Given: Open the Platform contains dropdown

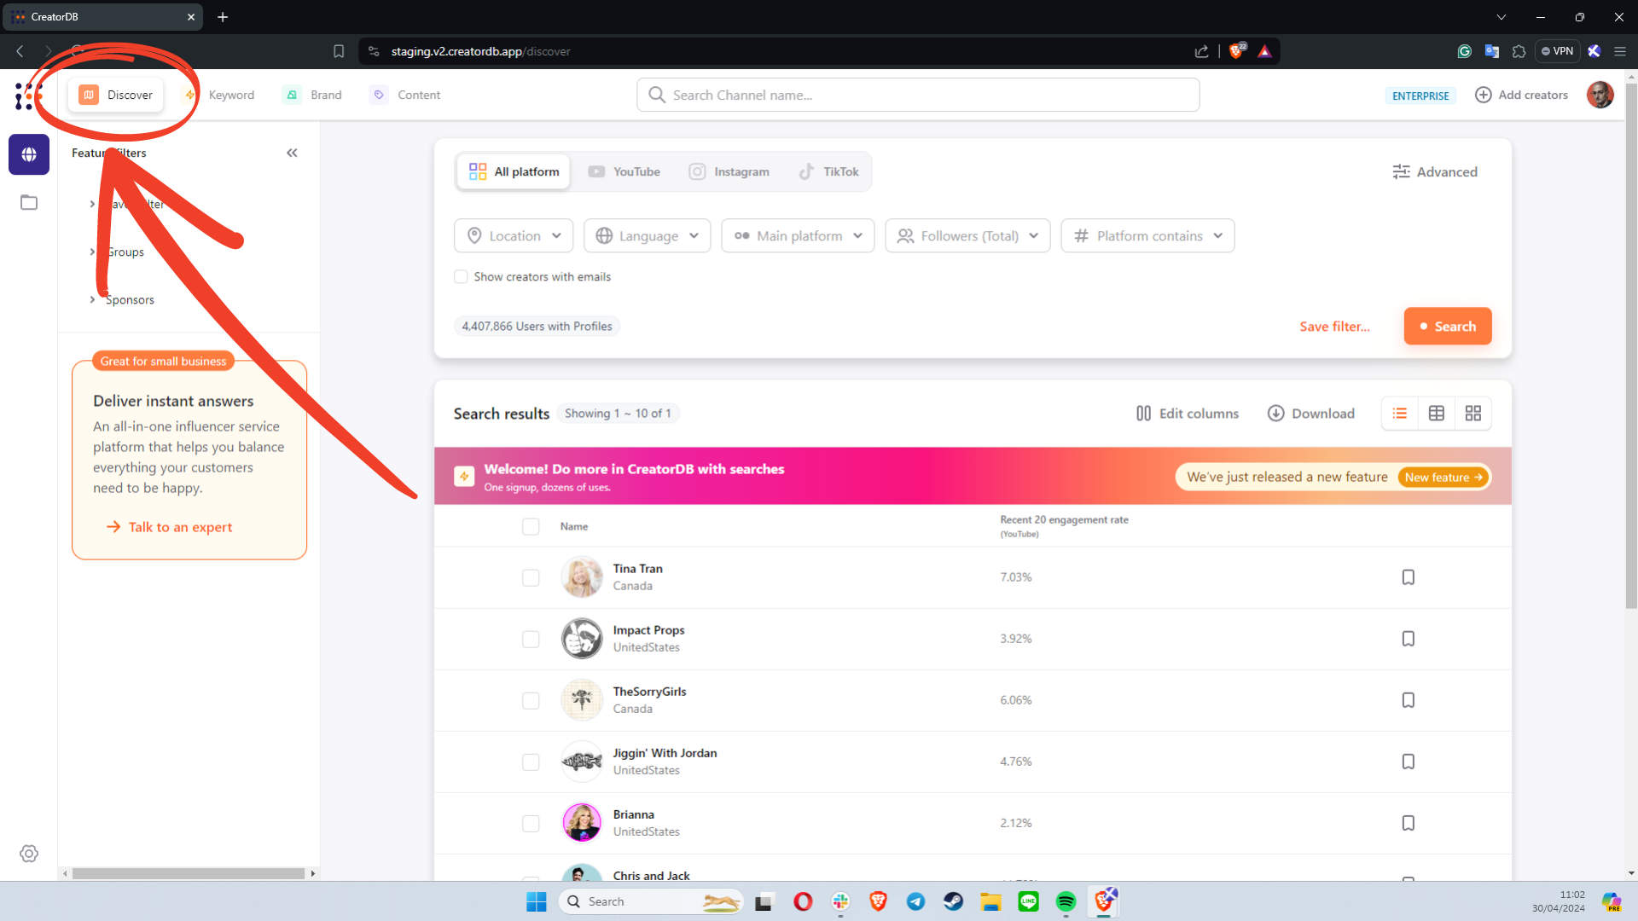Looking at the screenshot, I should click(x=1147, y=235).
